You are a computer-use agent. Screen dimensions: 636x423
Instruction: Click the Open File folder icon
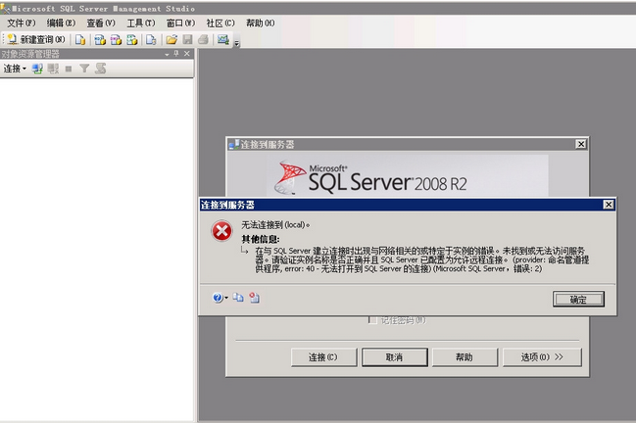(171, 39)
